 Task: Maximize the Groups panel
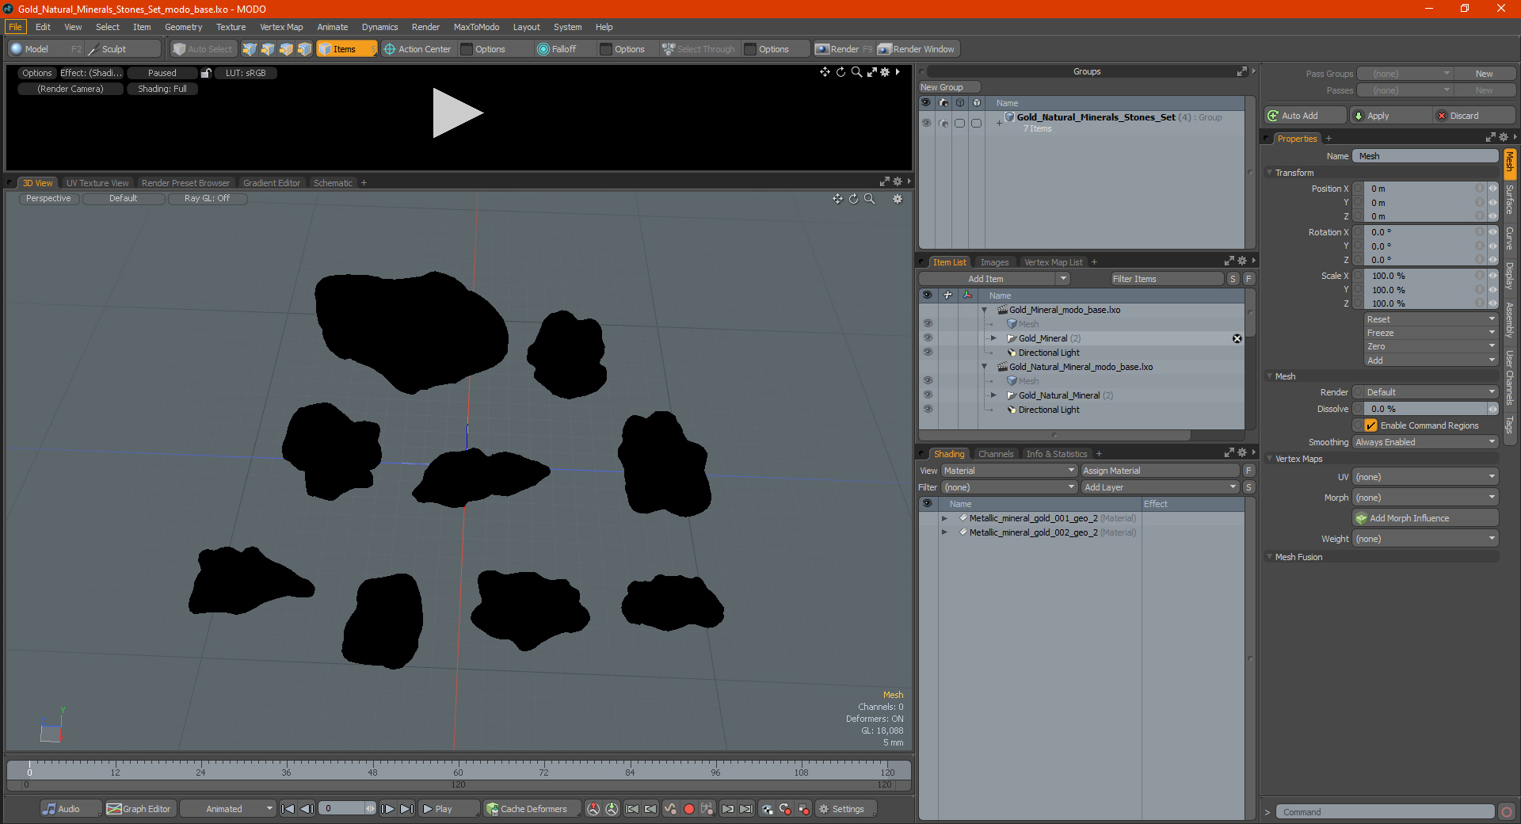pyautogui.click(x=1241, y=71)
